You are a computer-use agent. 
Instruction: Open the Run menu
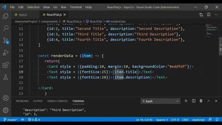click(63, 7)
